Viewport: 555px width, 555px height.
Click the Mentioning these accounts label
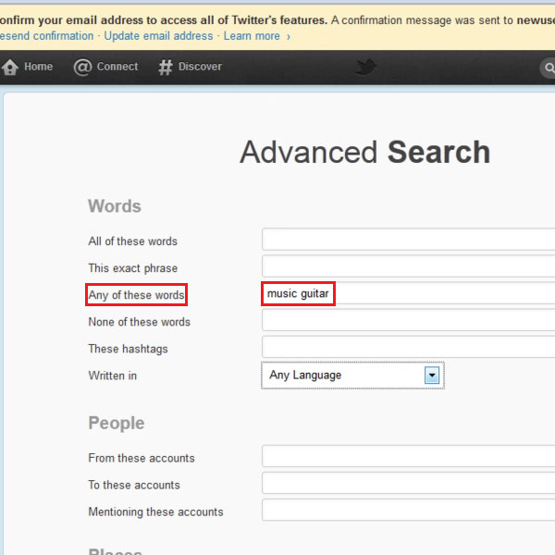tap(155, 512)
